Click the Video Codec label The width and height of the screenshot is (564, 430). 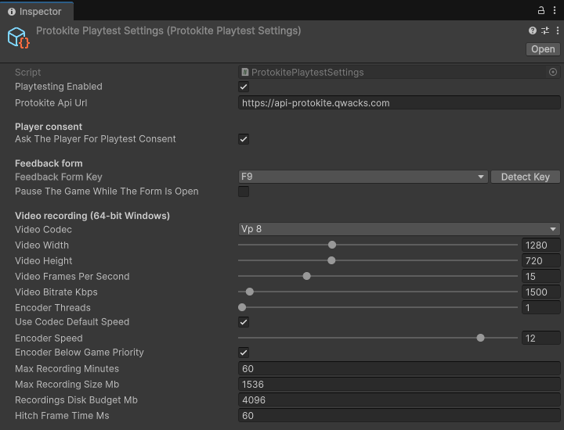point(43,229)
